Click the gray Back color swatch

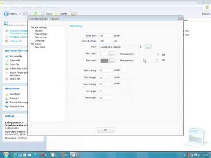click(x=104, y=61)
